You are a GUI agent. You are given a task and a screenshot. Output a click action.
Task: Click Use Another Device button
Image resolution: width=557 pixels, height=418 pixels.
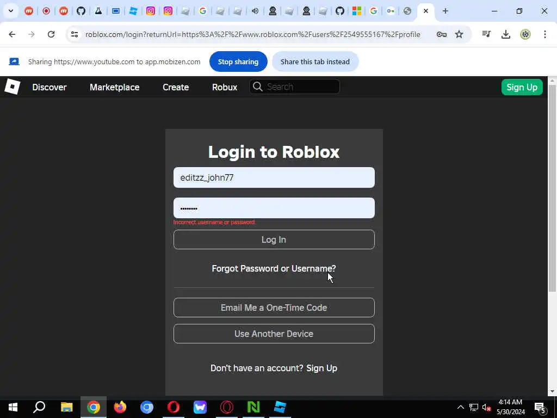click(x=274, y=334)
